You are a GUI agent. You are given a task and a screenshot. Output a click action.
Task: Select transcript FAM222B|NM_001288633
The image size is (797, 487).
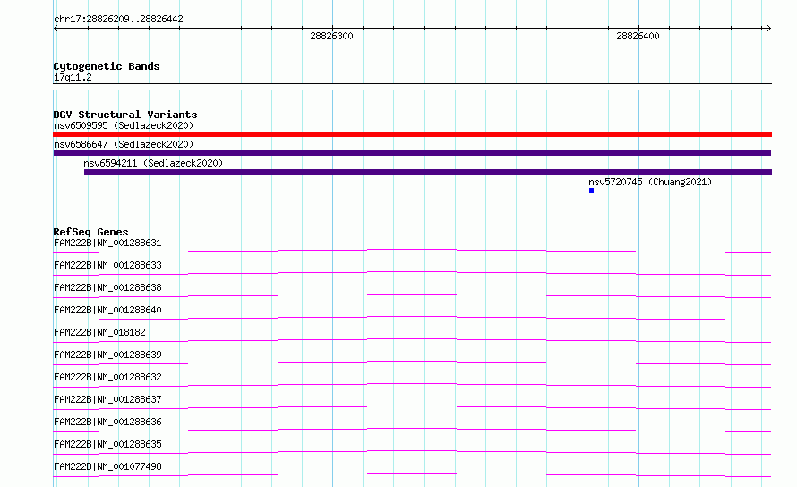(107, 265)
